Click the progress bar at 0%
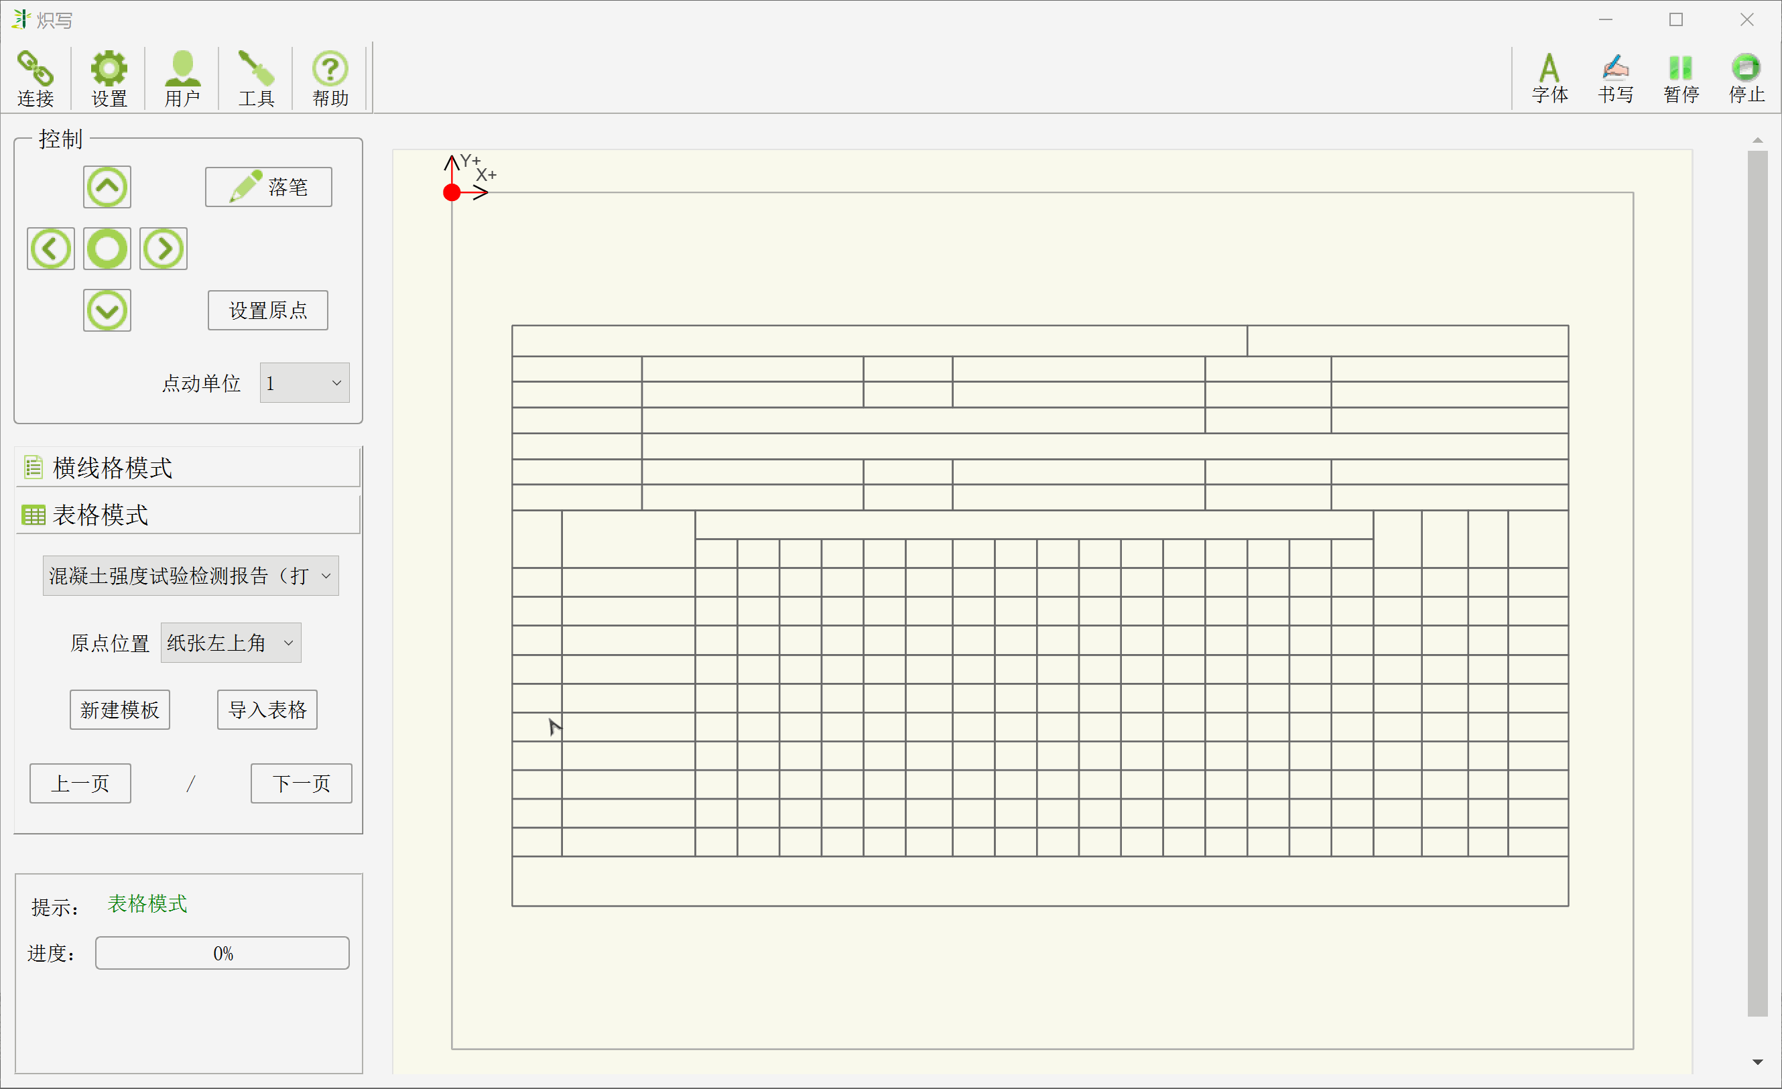 [222, 953]
